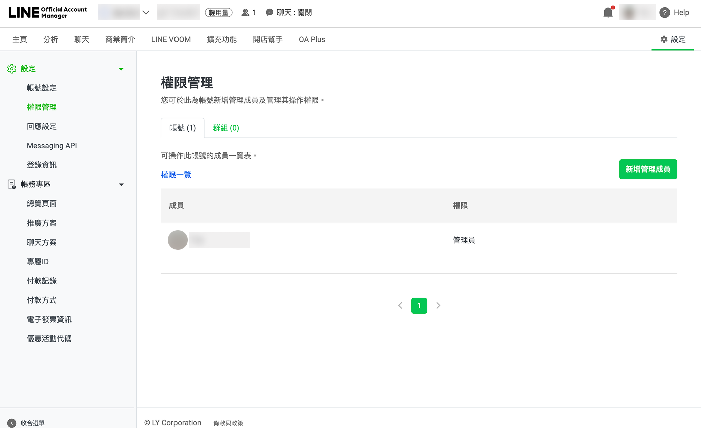The height and width of the screenshot is (428, 701).
Task: Open the 擴充功能 tab
Action: (222, 39)
